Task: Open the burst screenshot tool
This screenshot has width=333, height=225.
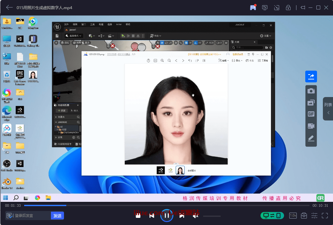Action: point(311,103)
